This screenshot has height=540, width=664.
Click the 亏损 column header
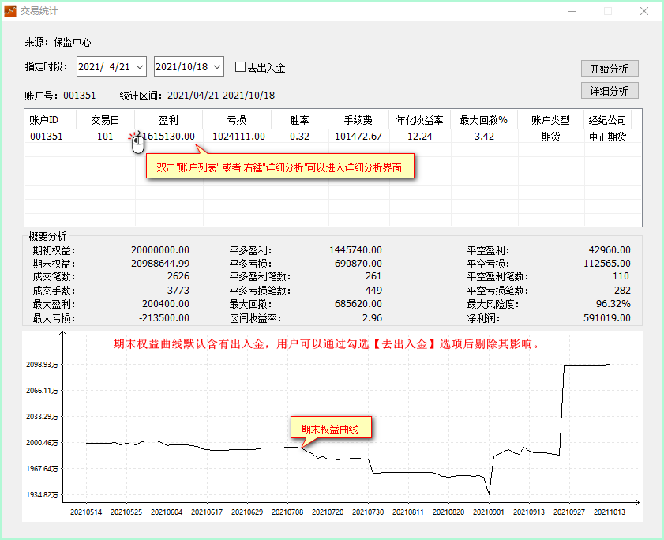237,120
